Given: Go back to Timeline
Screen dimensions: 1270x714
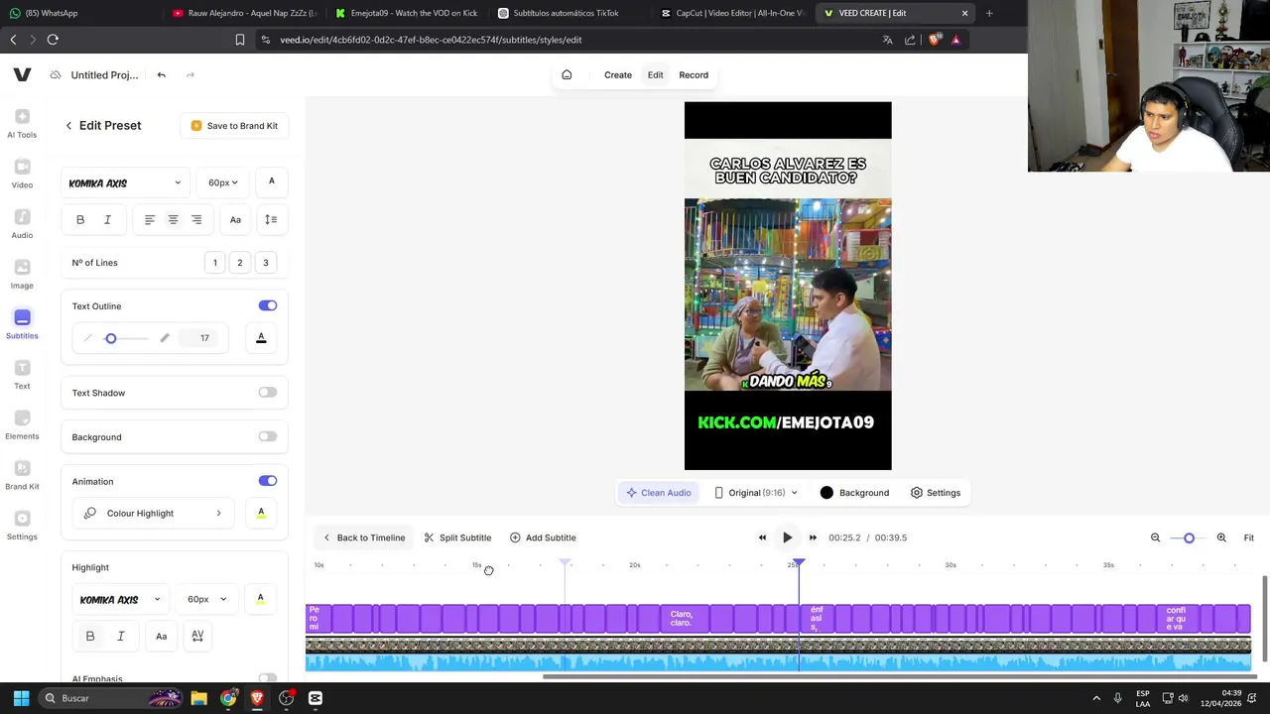Looking at the screenshot, I should pyautogui.click(x=363, y=537).
